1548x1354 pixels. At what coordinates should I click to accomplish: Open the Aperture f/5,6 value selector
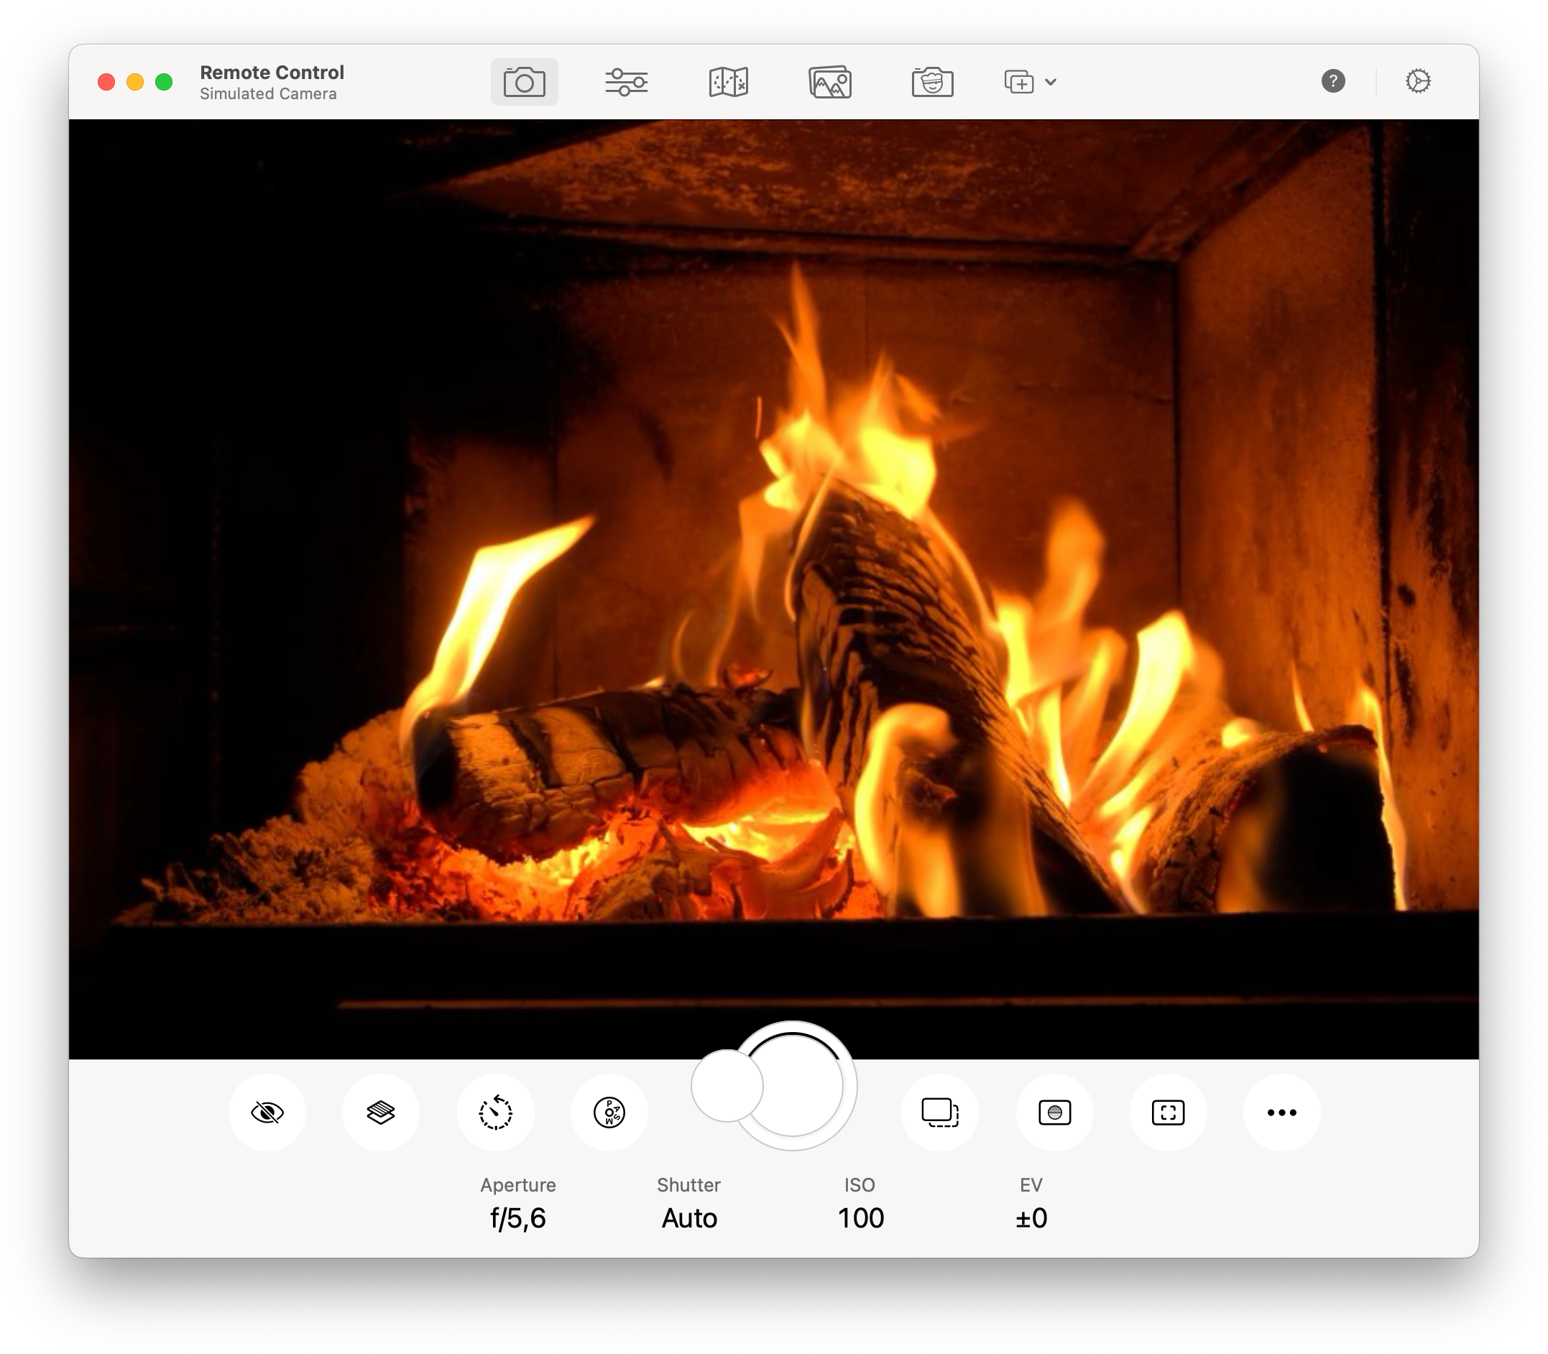tap(518, 1218)
